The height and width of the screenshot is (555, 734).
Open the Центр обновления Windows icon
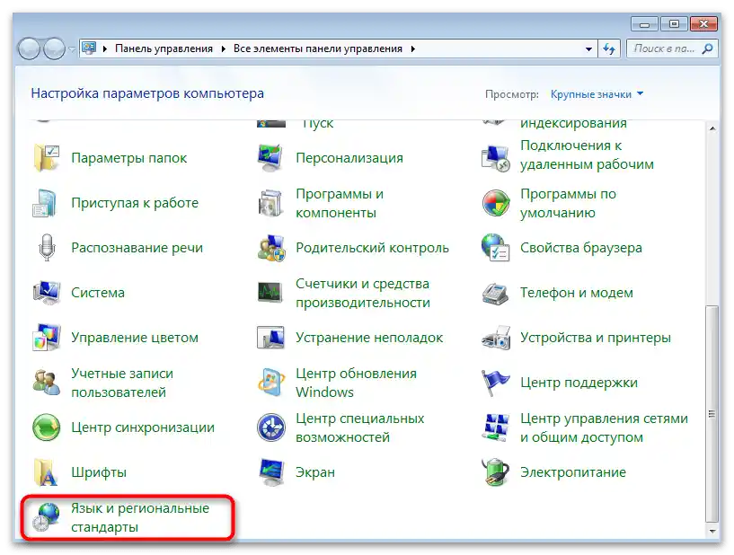pos(271,383)
